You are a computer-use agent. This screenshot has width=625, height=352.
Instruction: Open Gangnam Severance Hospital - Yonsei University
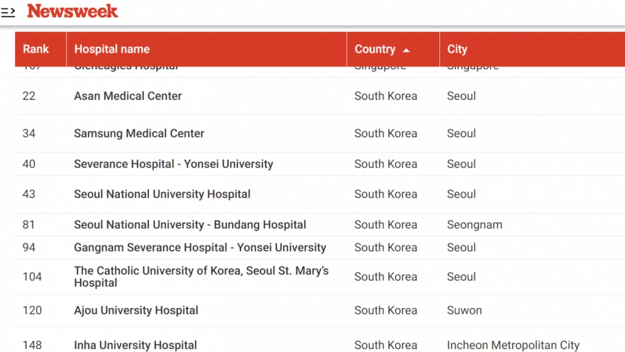pos(199,248)
